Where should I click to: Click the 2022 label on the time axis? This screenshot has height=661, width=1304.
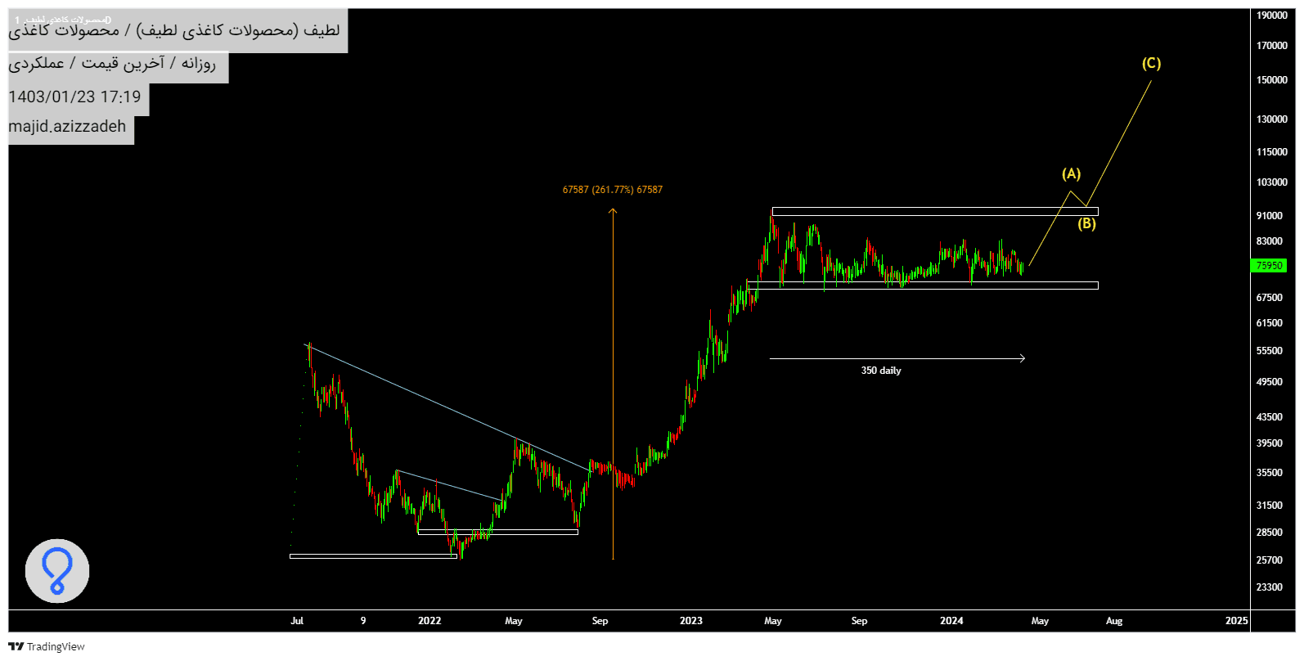pos(429,621)
